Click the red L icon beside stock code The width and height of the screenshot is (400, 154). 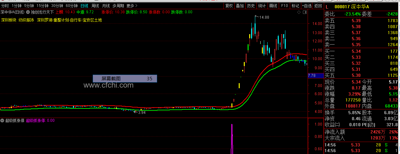tap(327, 7)
